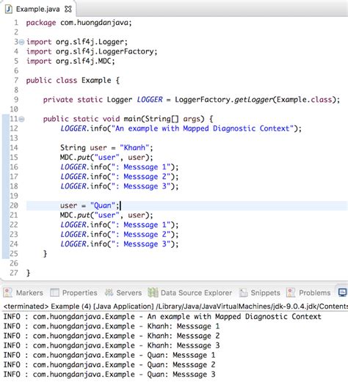Click 'Messsage 1' string on line 22
Screen dimensions: 348x382
[x=143, y=225]
